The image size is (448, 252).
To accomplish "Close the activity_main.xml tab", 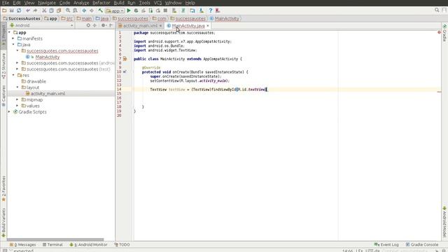I will pos(160,26).
